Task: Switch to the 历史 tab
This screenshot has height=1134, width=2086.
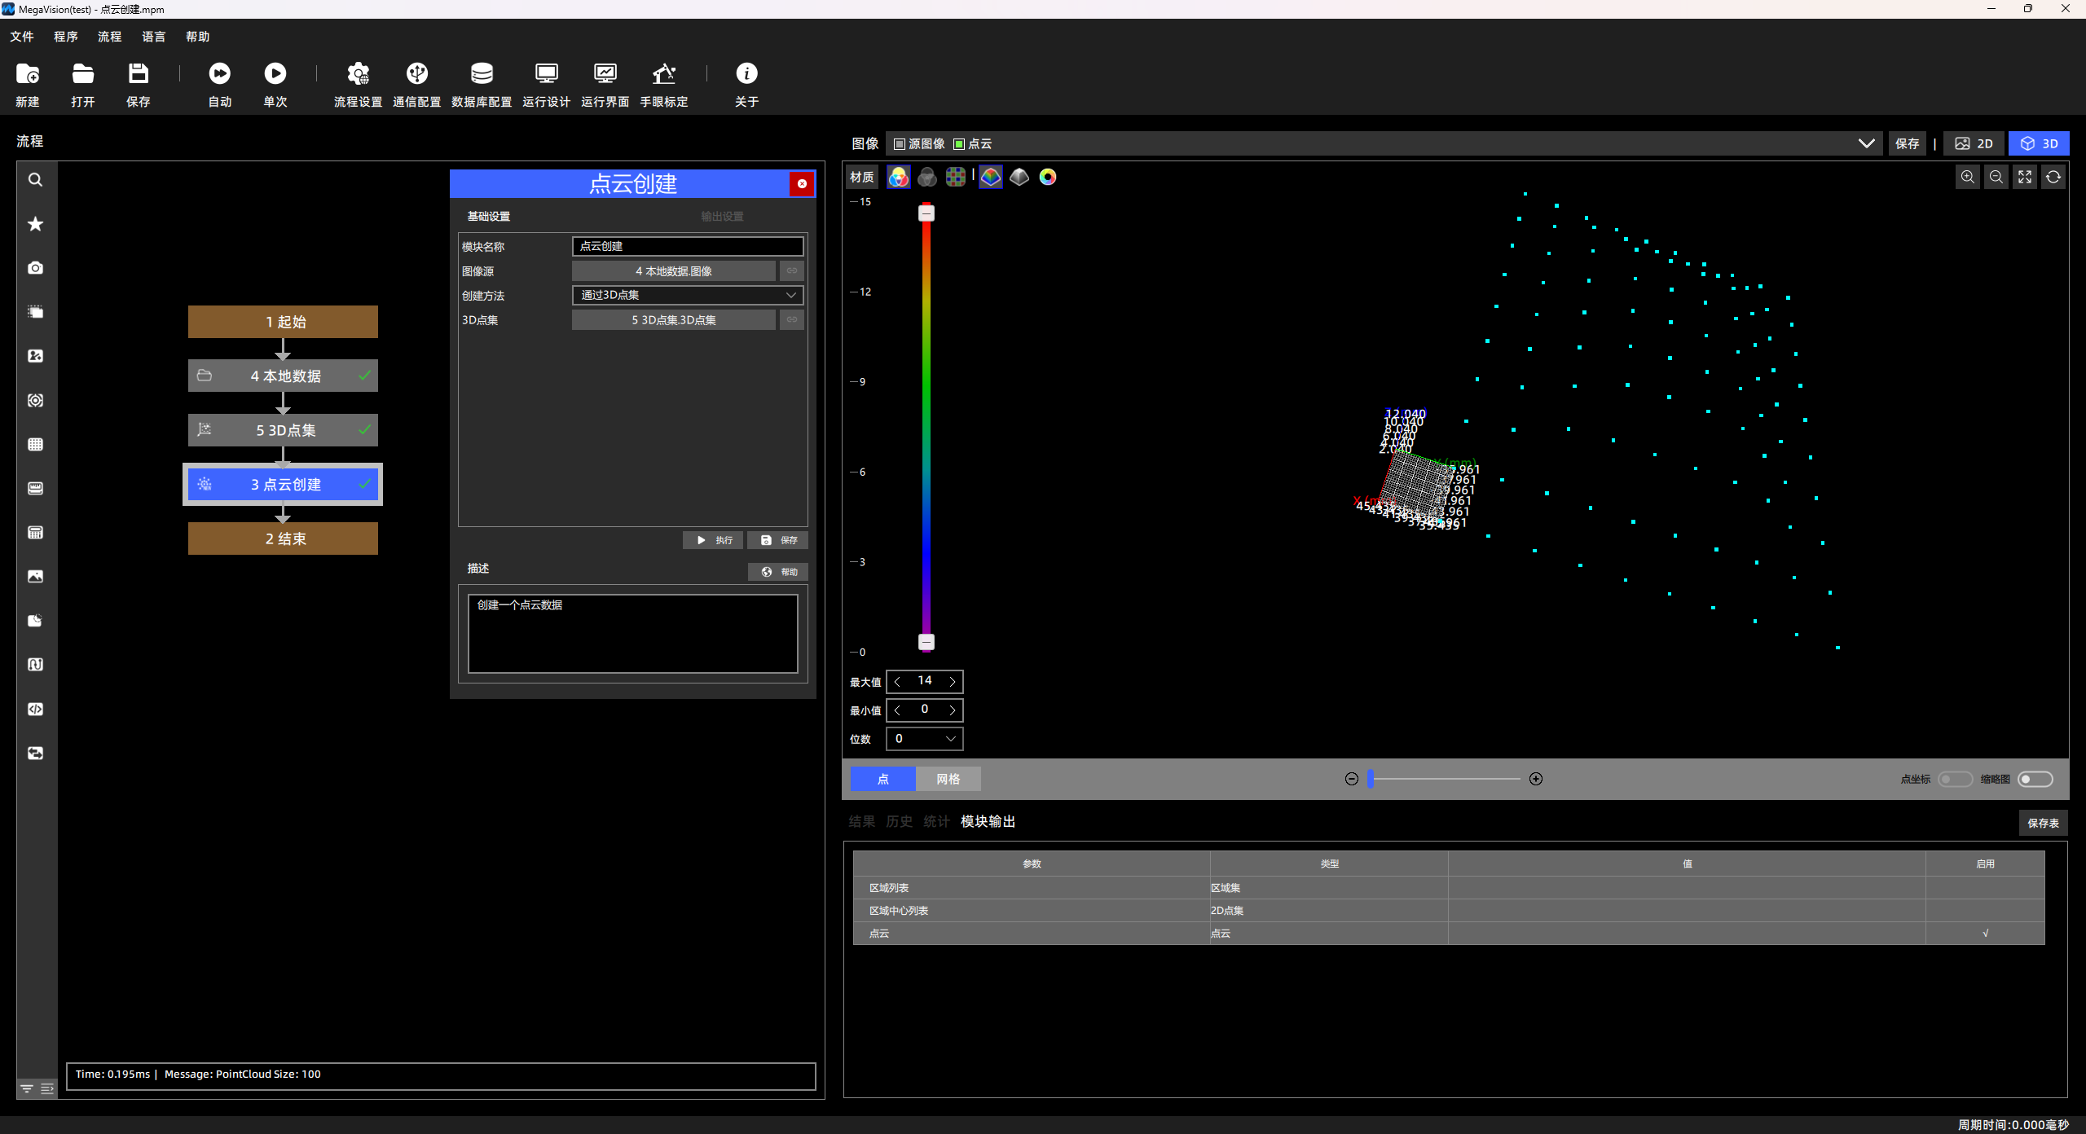Action: (x=900, y=821)
